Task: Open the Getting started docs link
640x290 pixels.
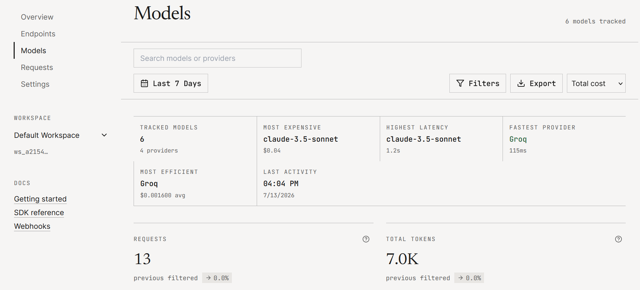Action: pos(40,199)
